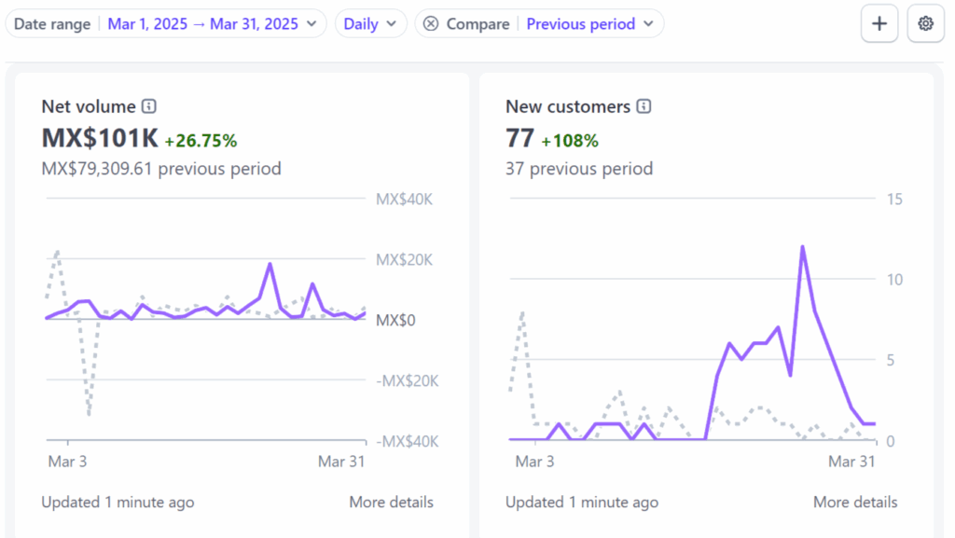Open More details for Net volume
Screen dimensions: 955x538
[391, 502]
